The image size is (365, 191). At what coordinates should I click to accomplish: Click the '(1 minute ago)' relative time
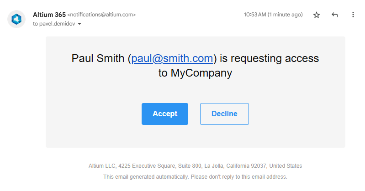coord(285,15)
